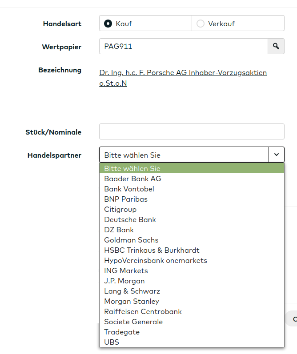Select the Verkauf radio button
297x354 pixels.
(x=201, y=24)
